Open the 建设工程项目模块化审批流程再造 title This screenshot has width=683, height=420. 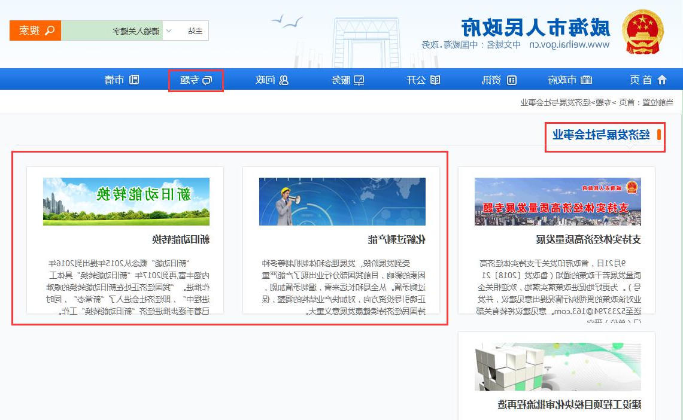[569, 405]
